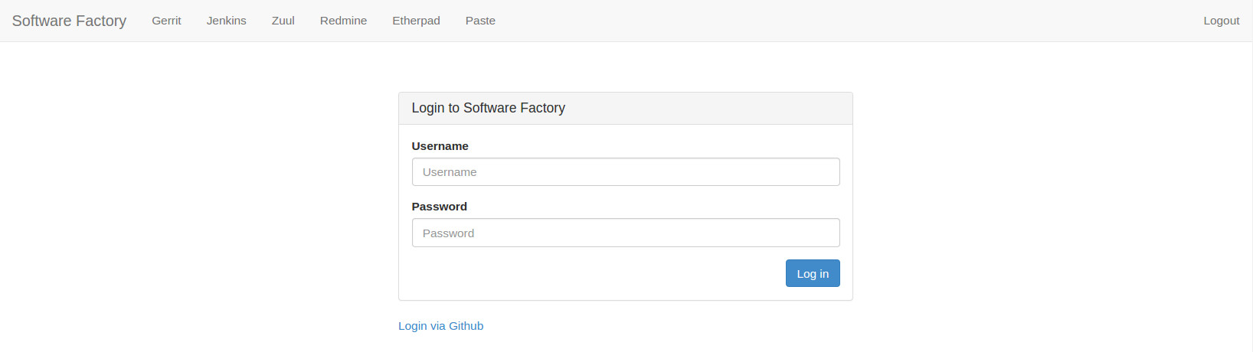Click the Login to Software Factory heading
The width and height of the screenshot is (1253, 352).
(488, 108)
